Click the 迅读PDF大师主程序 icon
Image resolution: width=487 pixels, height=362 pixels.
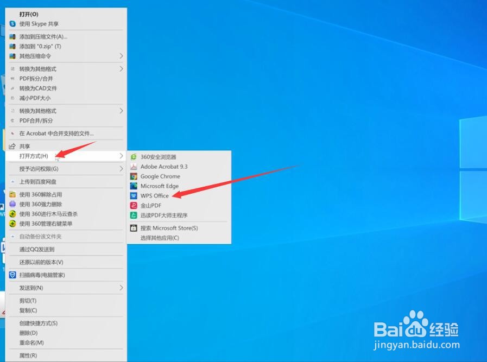coord(134,215)
